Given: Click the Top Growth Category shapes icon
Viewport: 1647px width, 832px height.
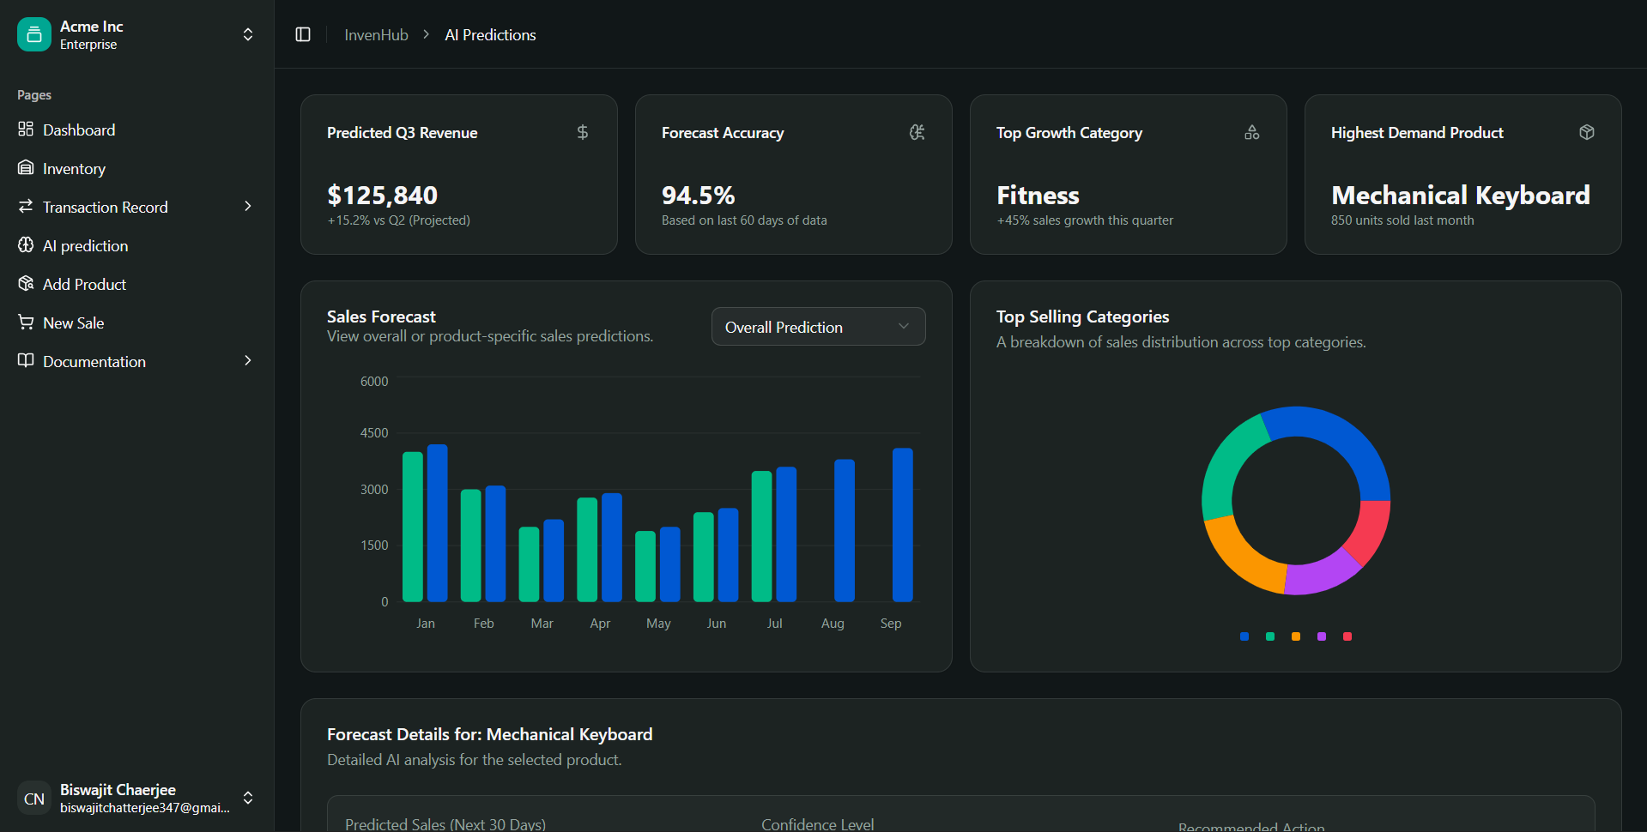Looking at the screenshot, I should click(1252, 132).
